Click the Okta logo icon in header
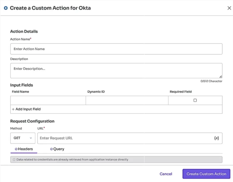This screenshot has width=233, height=182. coord(6,8)
